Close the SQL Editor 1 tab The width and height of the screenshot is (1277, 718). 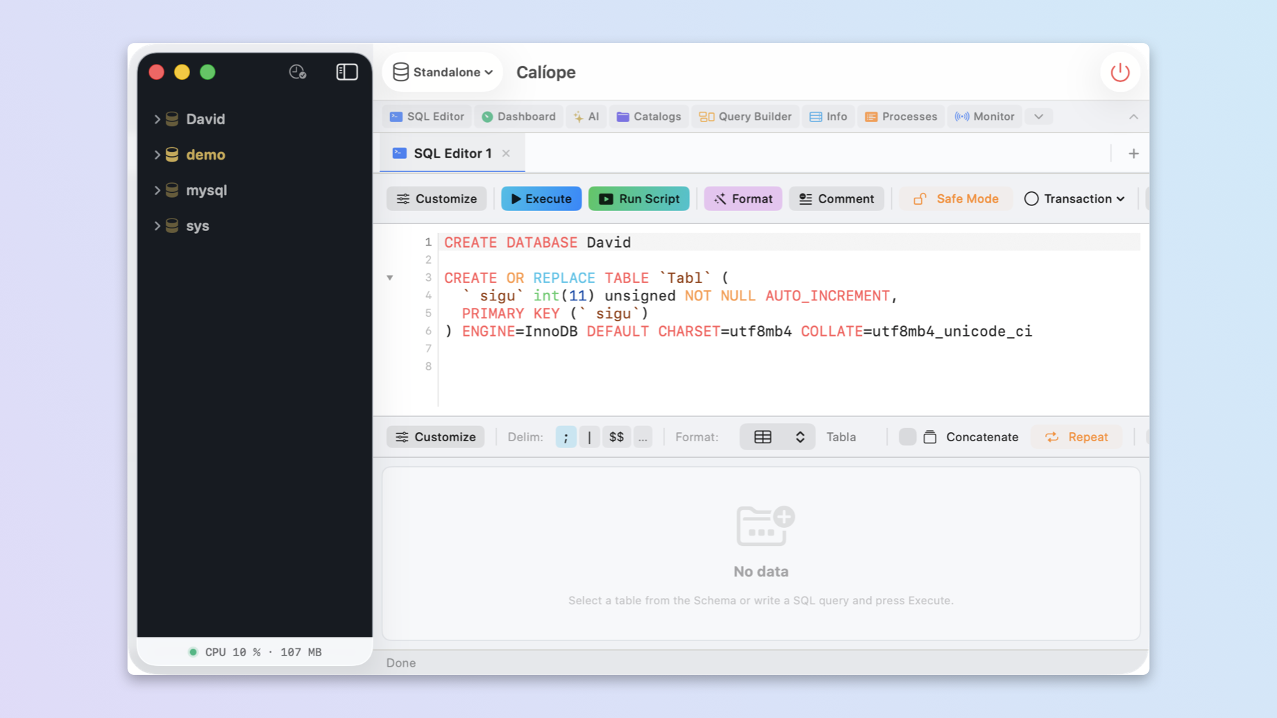coord(506,153)
